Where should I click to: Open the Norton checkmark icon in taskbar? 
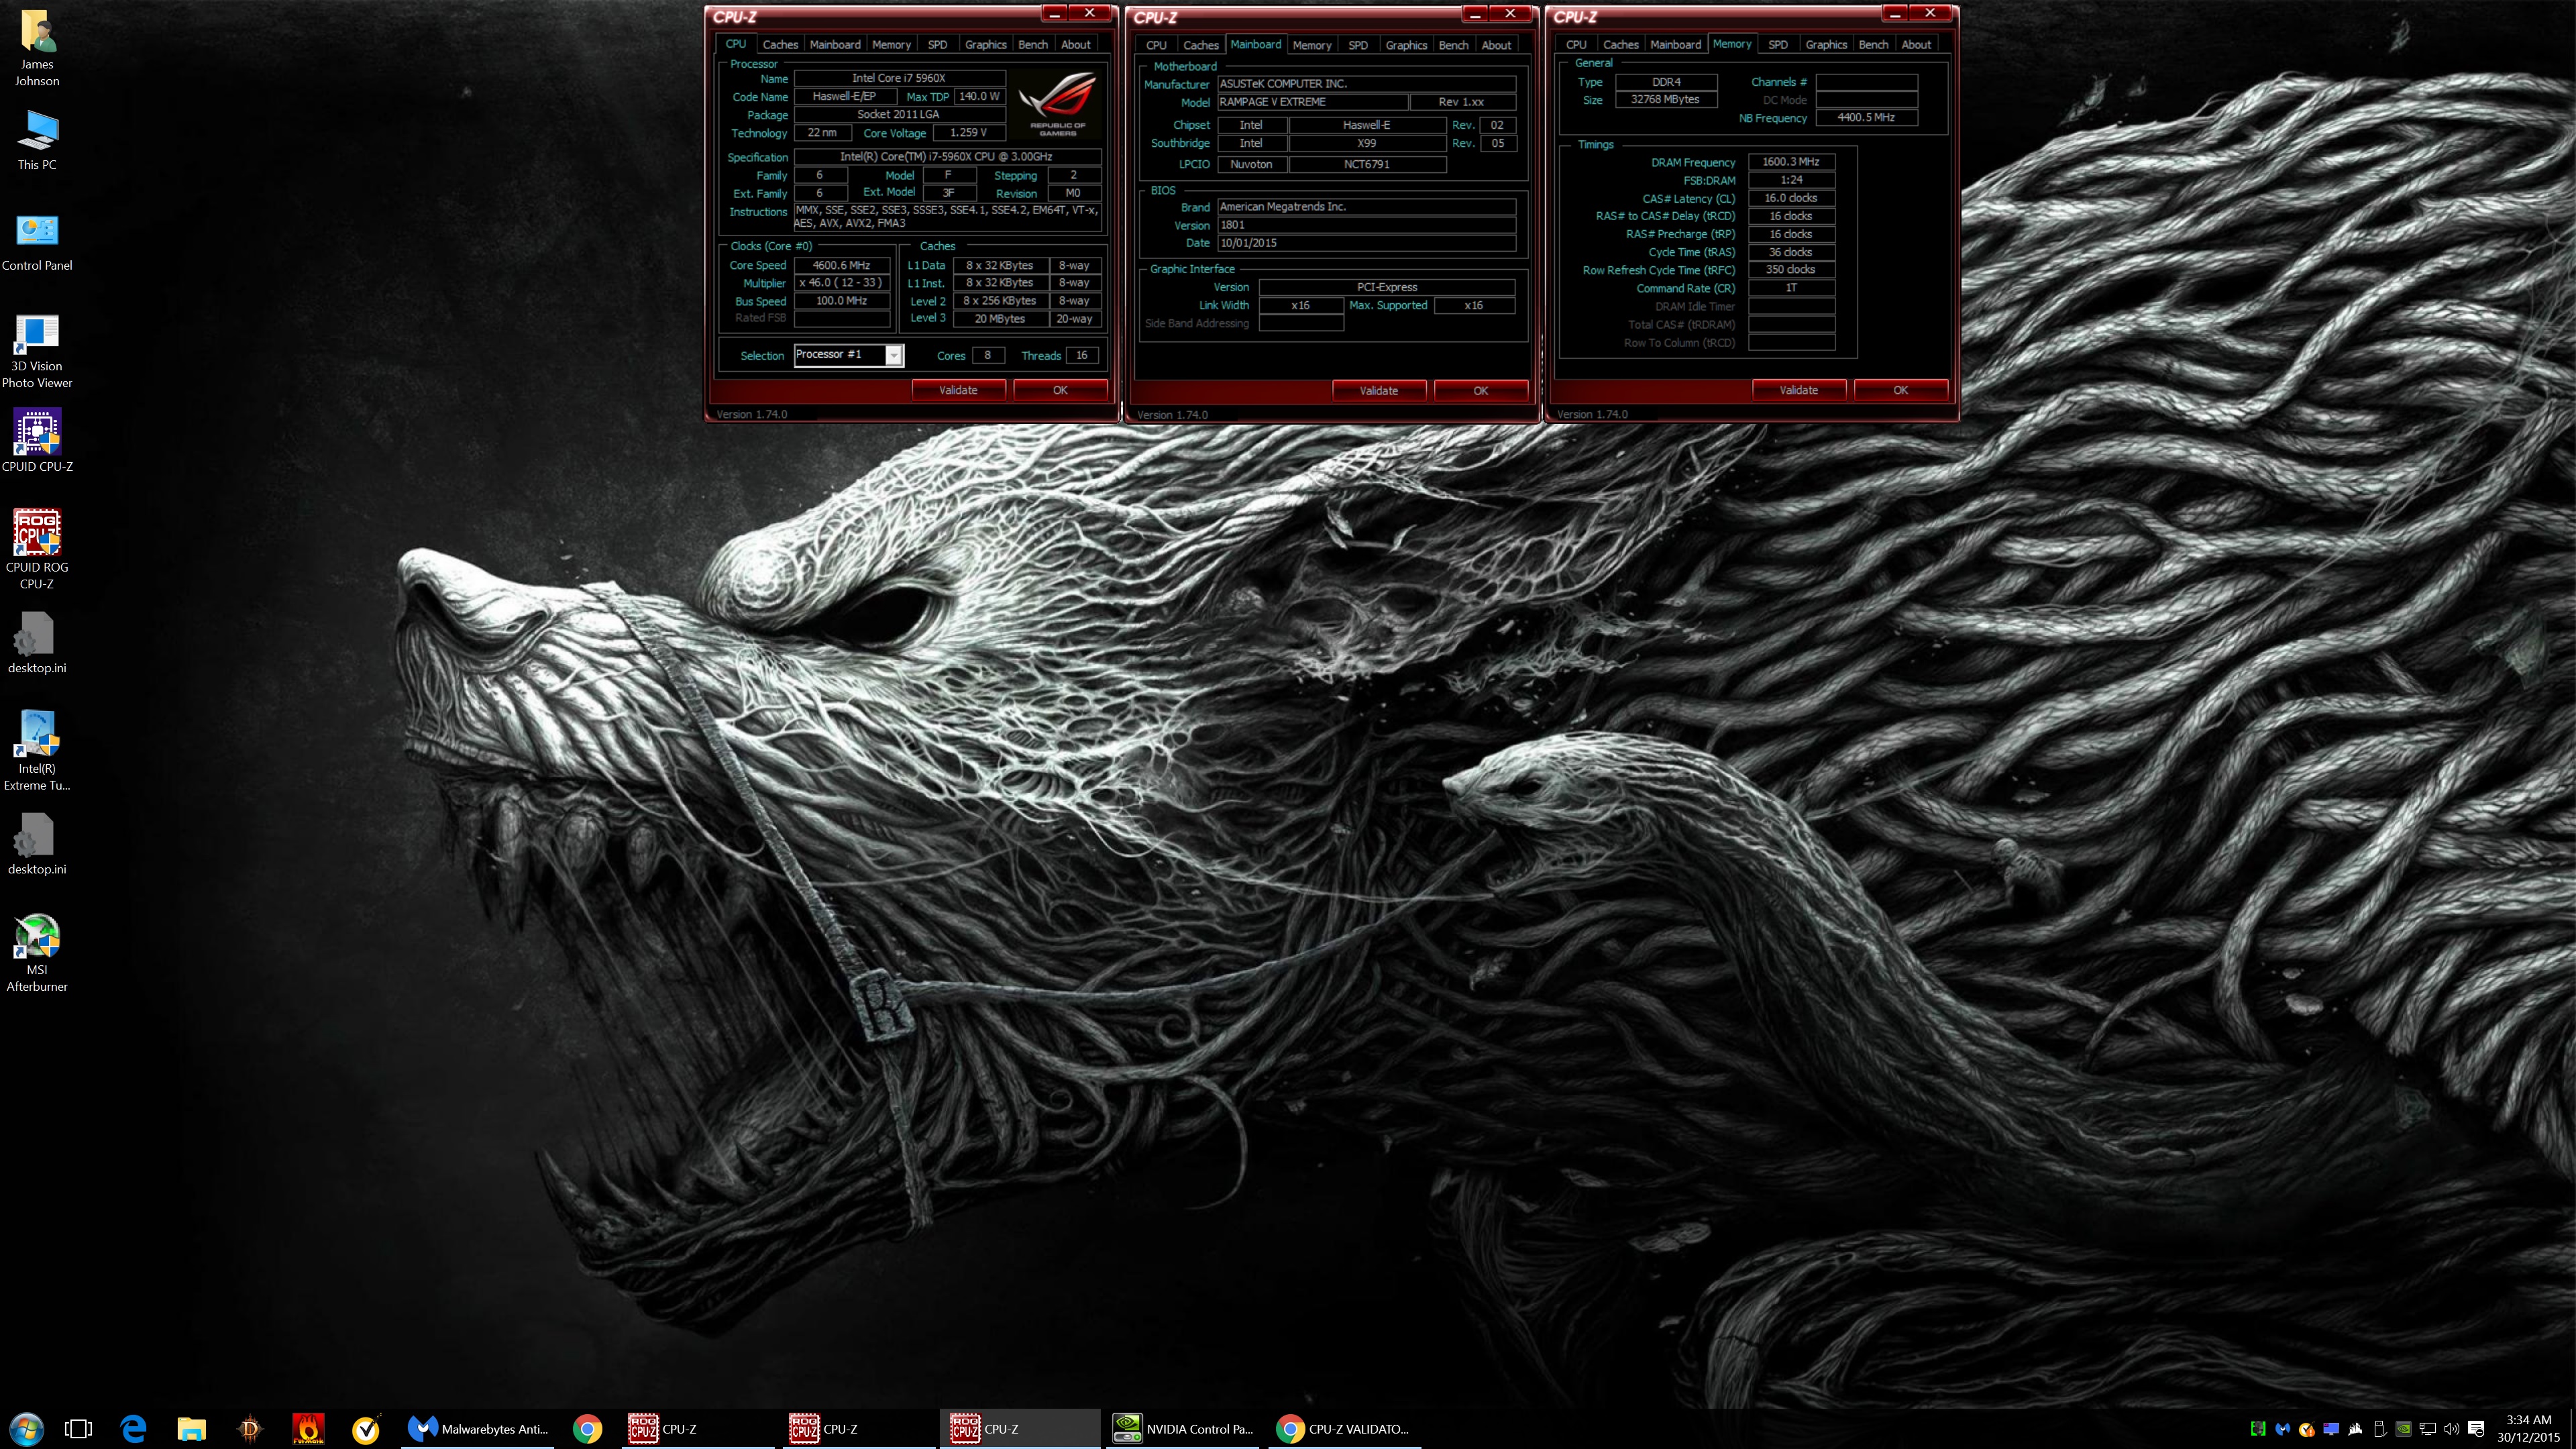[366, 1429]
